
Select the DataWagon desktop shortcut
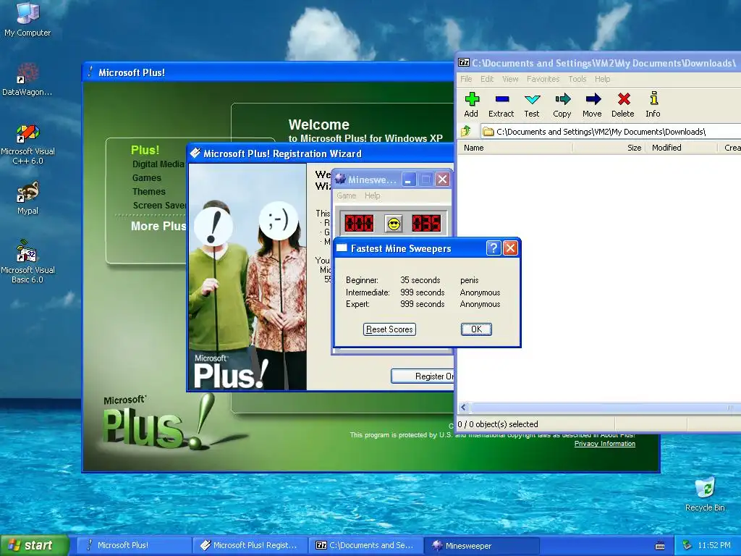(x=27, y=79)
